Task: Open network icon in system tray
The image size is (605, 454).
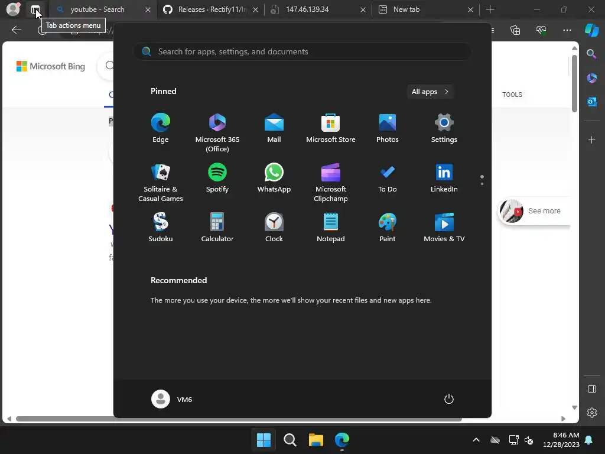Action: pos(513,440)
